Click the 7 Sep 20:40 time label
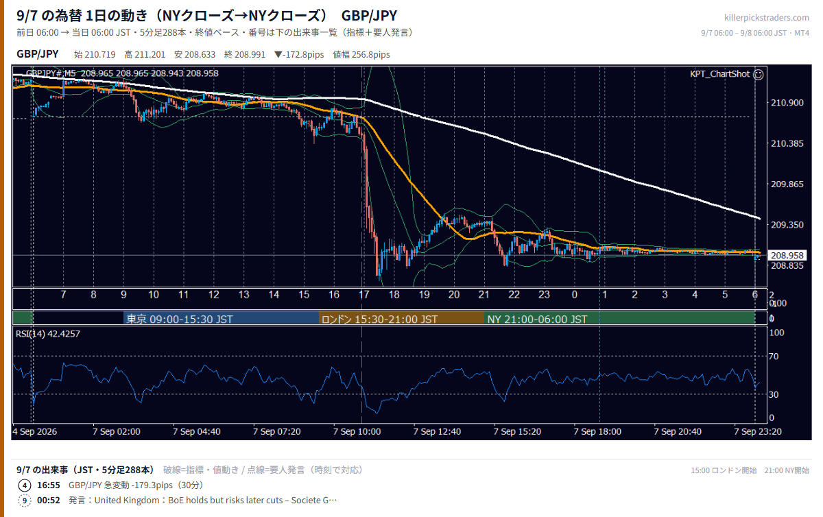Screen dimensions: 823x517 pos(678,431)
